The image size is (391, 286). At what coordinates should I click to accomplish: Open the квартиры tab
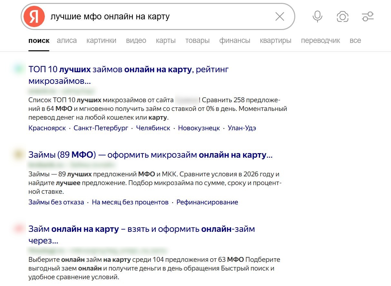(276, 41)
